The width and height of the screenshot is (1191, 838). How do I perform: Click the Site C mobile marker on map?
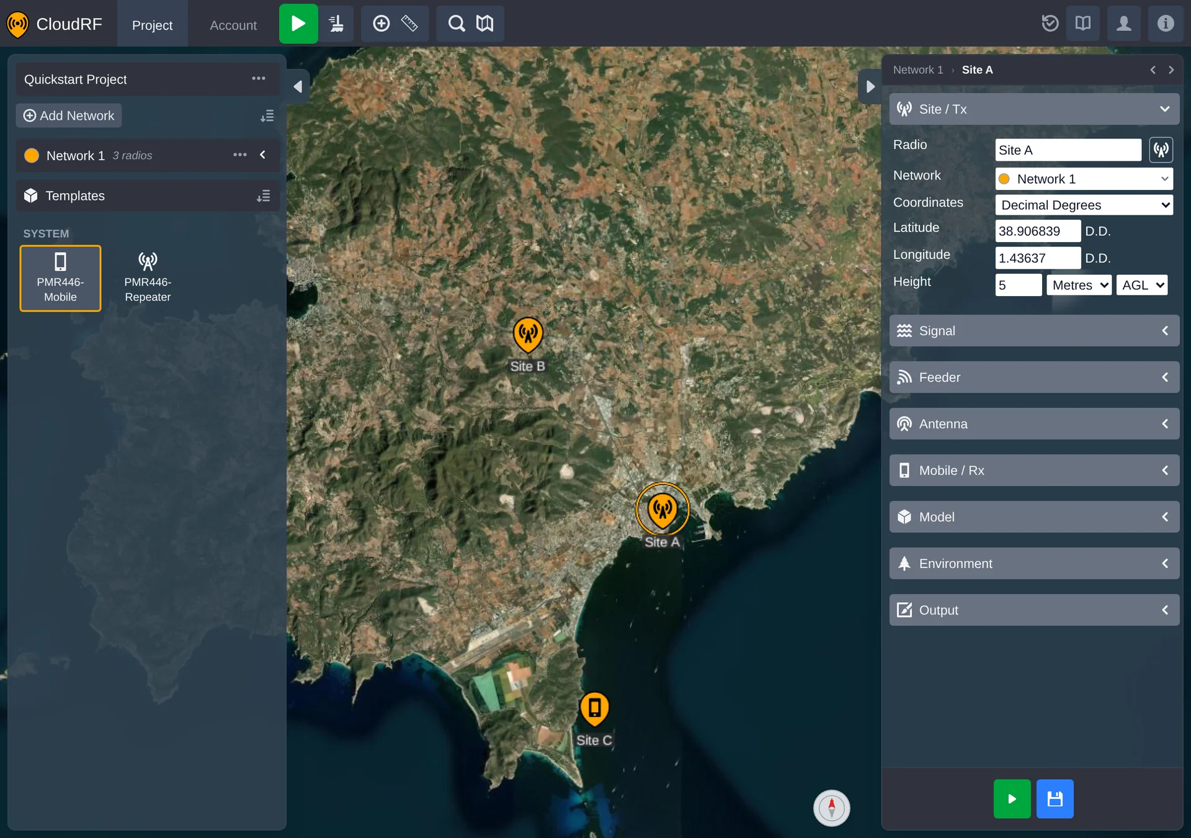(594, 708)
